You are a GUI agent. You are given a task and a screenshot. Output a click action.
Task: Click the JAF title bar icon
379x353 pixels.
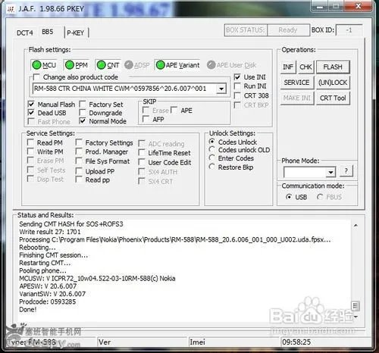(11, 9)
